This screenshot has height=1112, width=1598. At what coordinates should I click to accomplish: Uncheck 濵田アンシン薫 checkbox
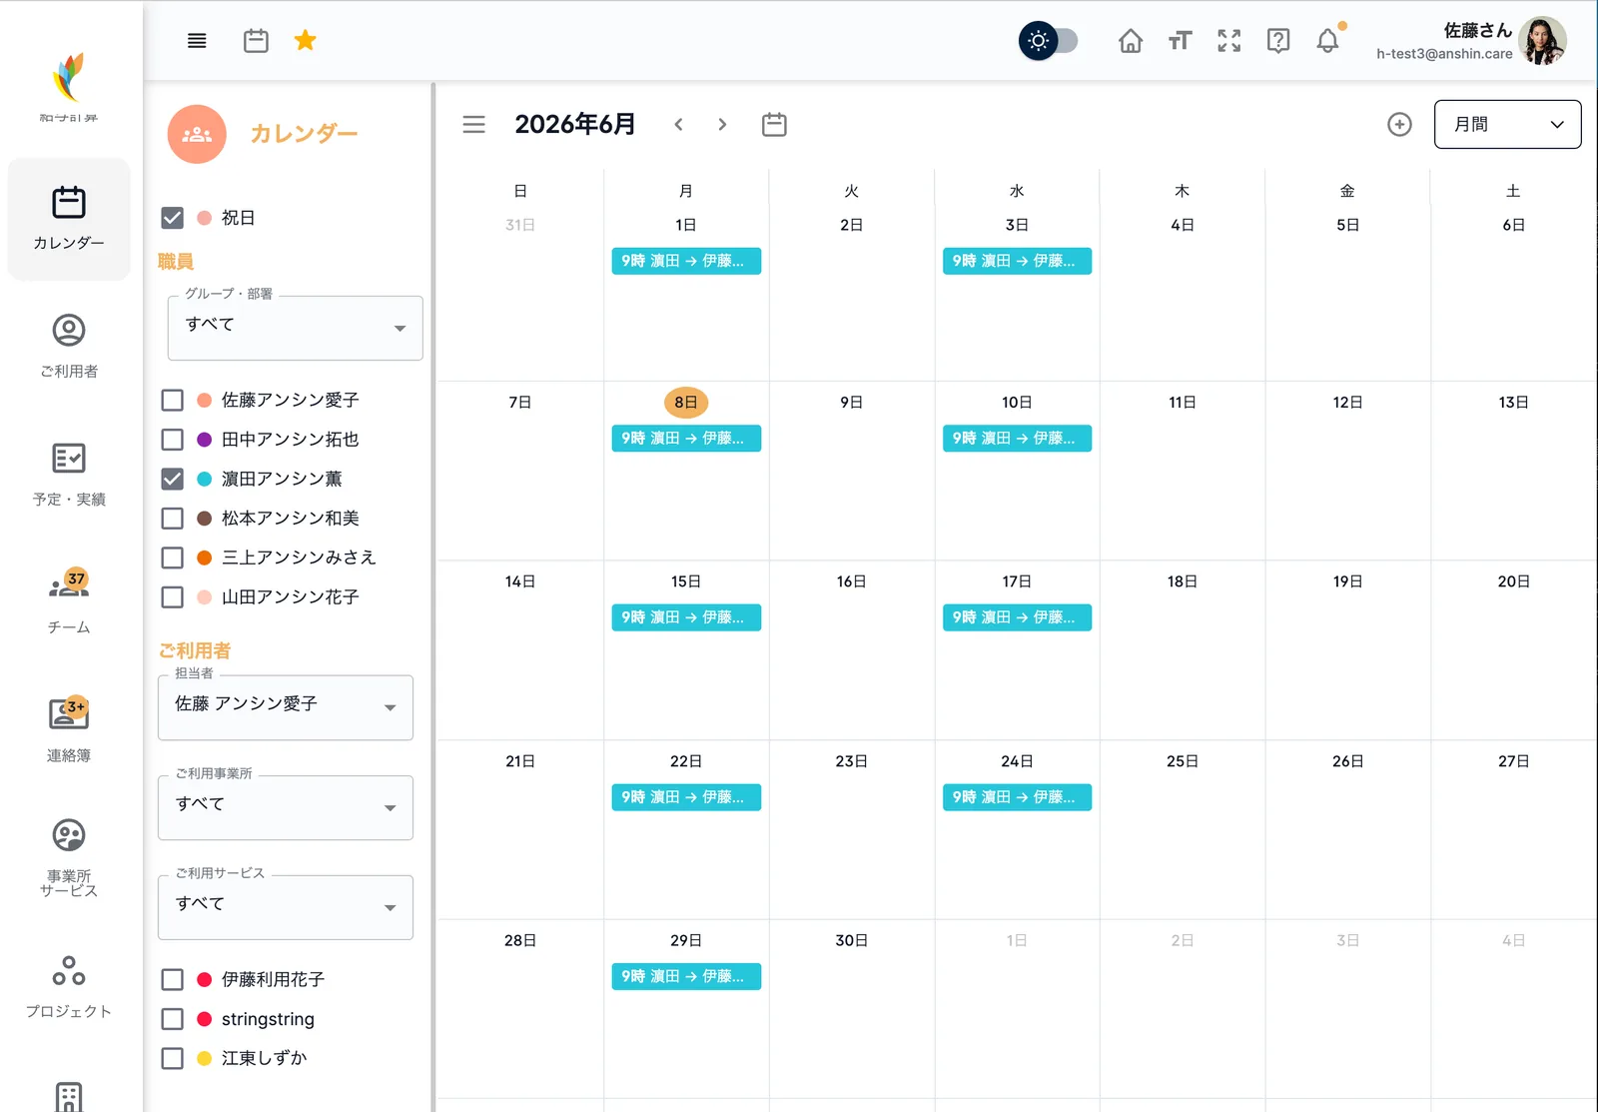(172, 479)
